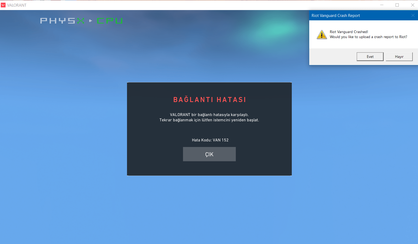The width and height of the screenshot is (418, 244).
Task: Click the 'Riot Vanguard Crash Report' title
Action: coord(336,16)
